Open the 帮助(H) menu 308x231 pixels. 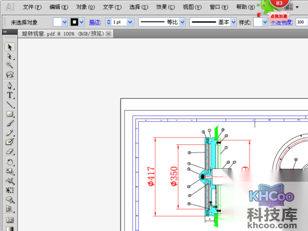246,7
